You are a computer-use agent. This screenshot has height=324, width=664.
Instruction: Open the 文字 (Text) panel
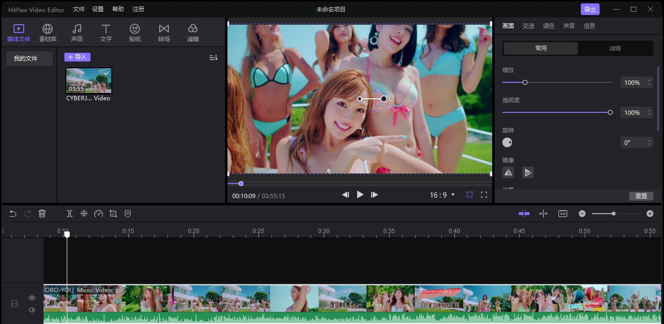(x=106, y=32)
